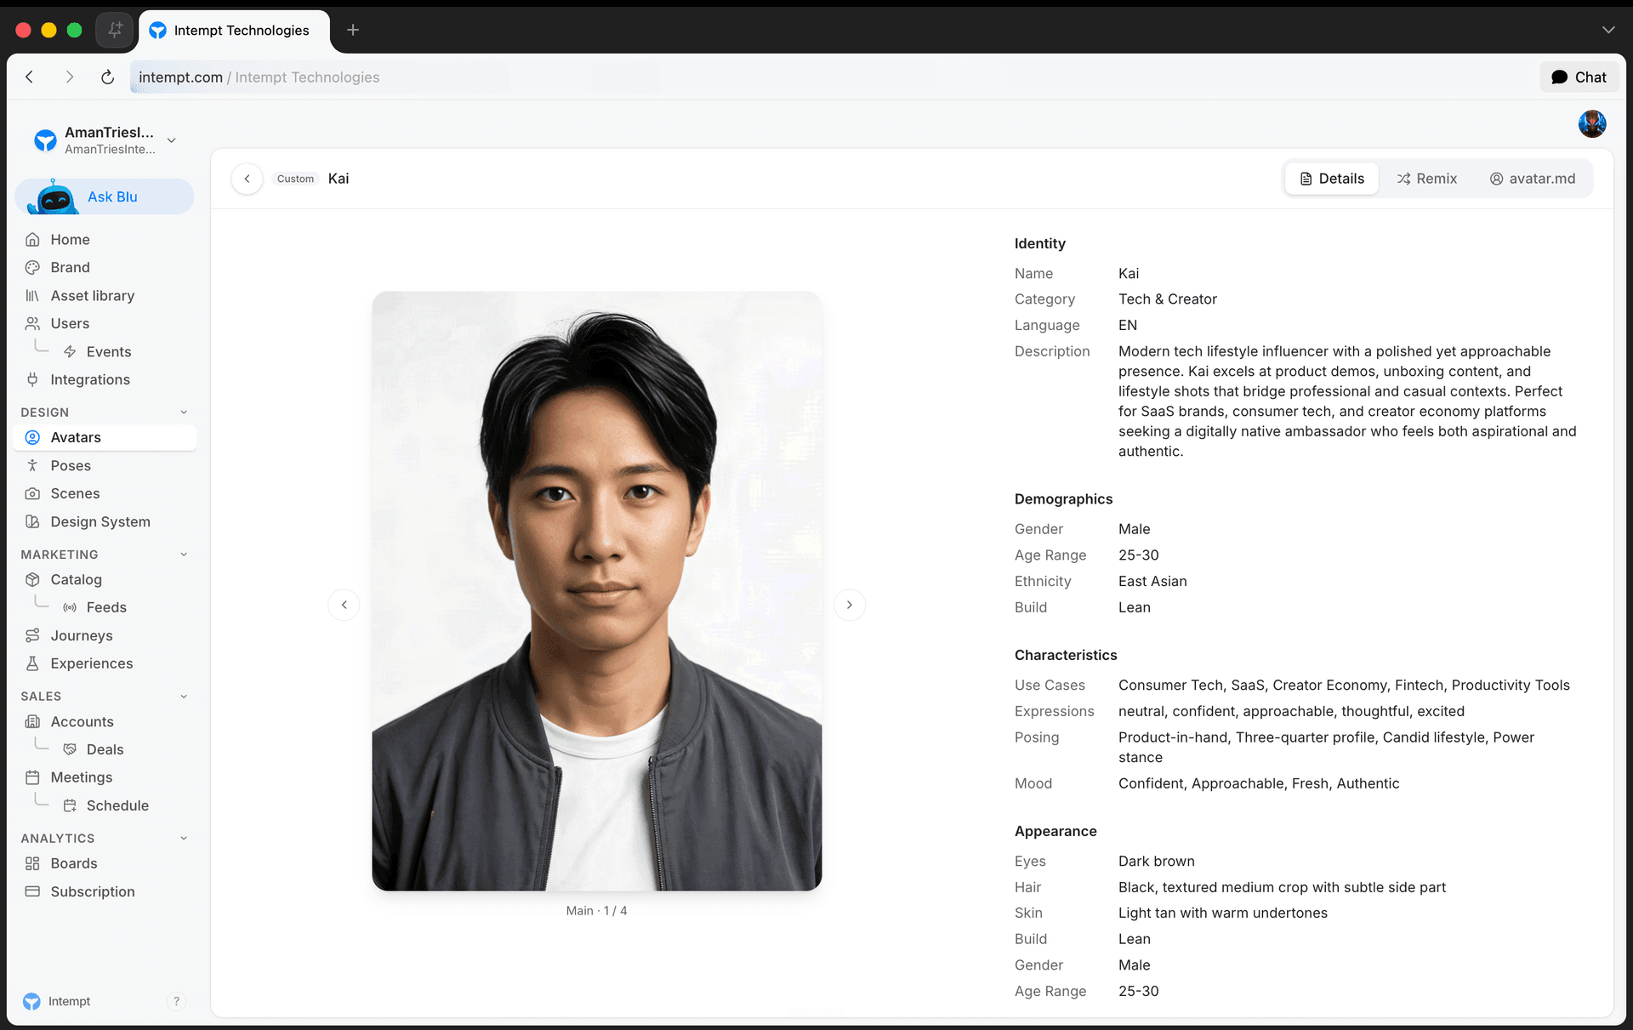Click the pinned tab icon in tab bar
Screen dimensions: 1633x1030
coord(115,30)
